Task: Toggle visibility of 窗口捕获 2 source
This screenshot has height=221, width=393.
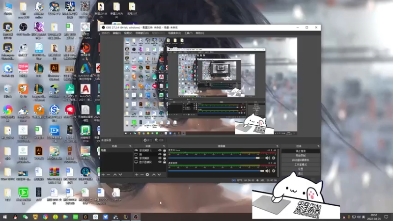Action: click(x=160, y=150)
